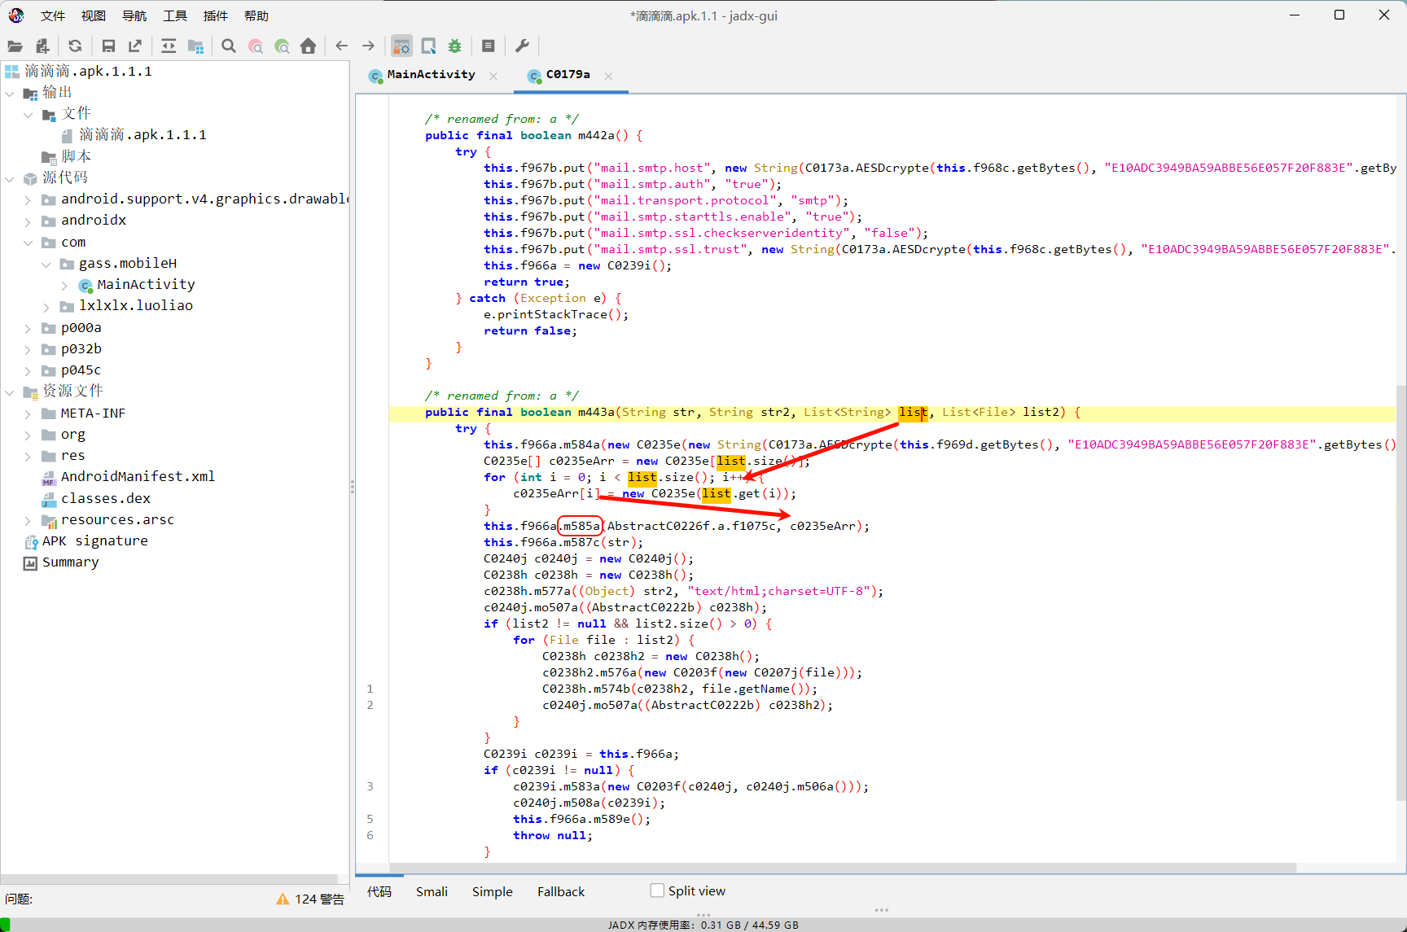
Task: Expand the resources.arsc node
Action: pyautogui.click(x=28, y=521)
